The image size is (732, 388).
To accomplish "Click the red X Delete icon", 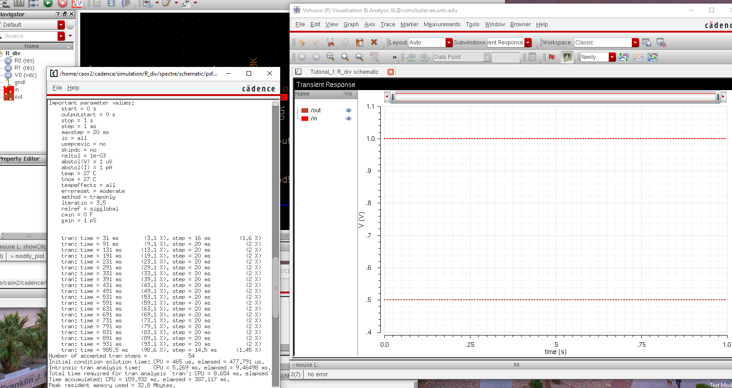I will pyautogui.click(x=374, y=43).
